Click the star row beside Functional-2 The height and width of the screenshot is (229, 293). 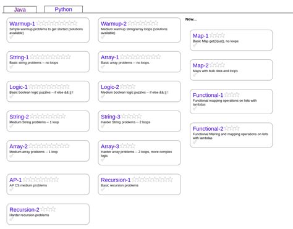click(x=232, y=128)
